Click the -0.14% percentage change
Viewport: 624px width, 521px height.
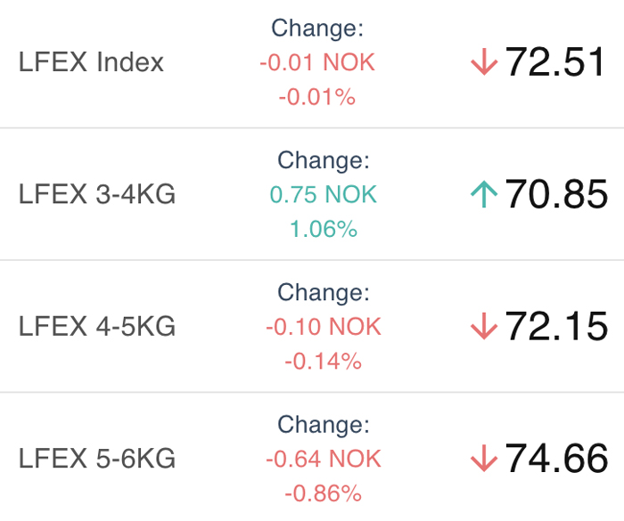[x=323, y=361]
